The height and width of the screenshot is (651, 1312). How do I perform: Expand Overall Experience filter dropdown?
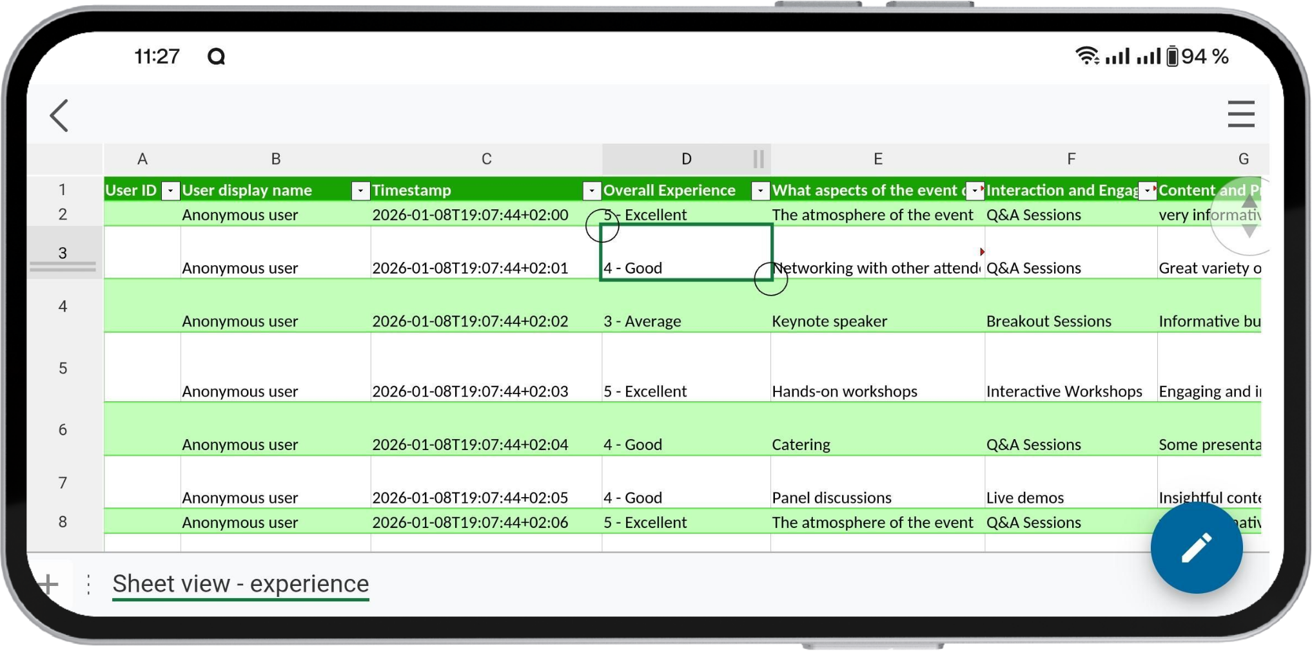point(760,191)
